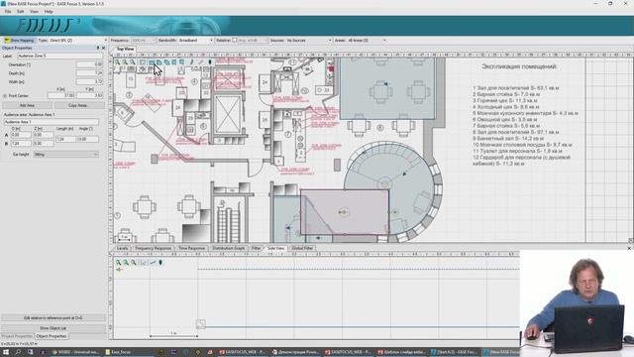634x357 pixels.
Task: Enable the Relative checkbox
Action: point(235,40)
